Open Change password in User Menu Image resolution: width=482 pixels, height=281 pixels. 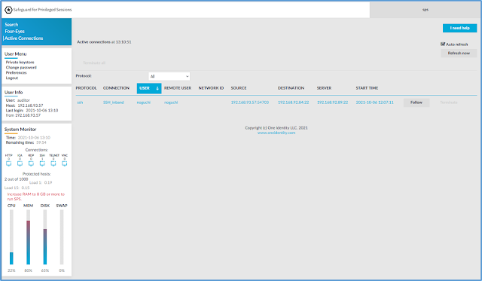[21, 67]
